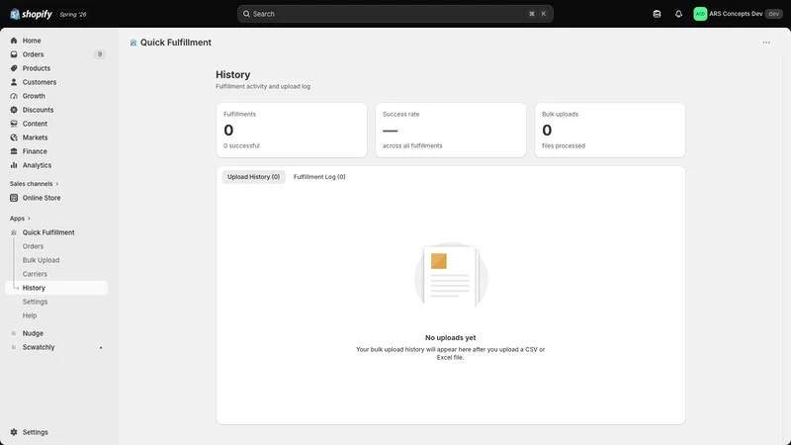This screenshot has width=791, height=445.
Task: Open the Help subpage
Action: (x=30, y=315)
